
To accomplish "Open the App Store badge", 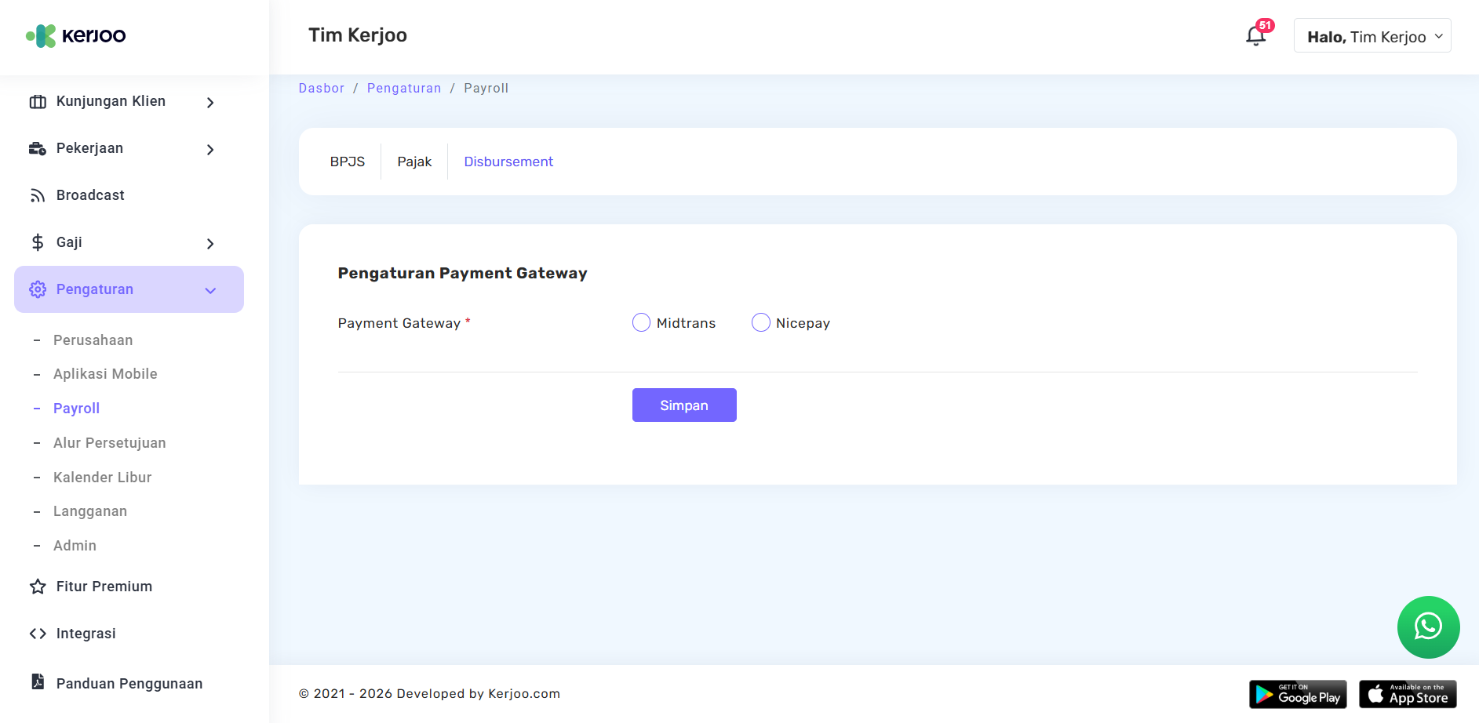I will pos(1408,694).
